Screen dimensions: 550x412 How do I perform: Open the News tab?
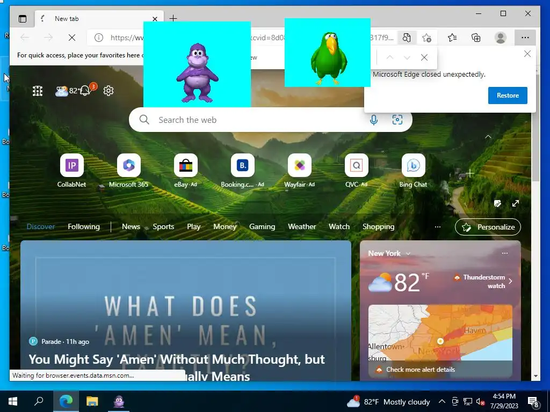pos(131,227)
